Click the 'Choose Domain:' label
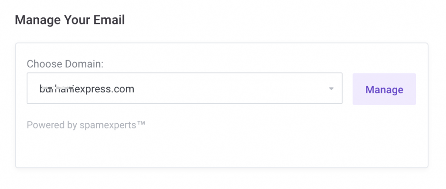The height and width of the screenshot is (189, 446). click(x=65, y=64)
